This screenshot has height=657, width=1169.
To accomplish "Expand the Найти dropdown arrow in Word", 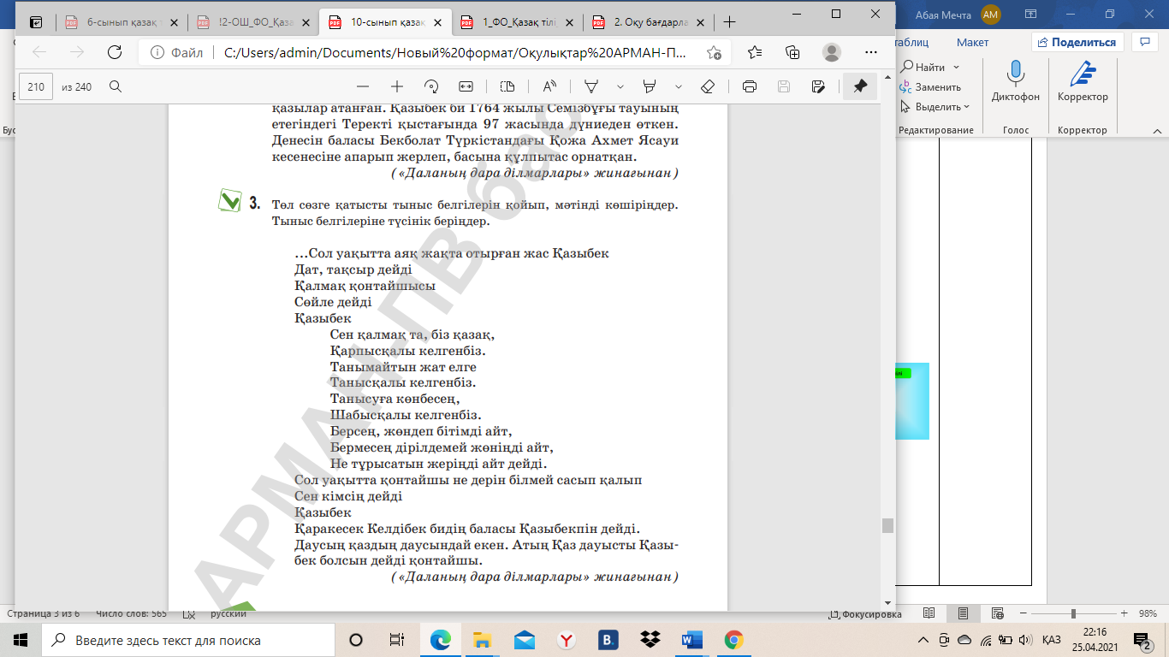I will (956, 67).
